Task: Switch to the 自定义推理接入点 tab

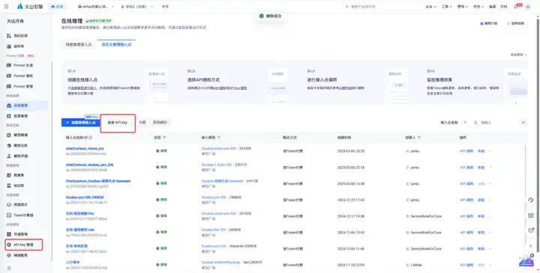Action: (116, 45)
